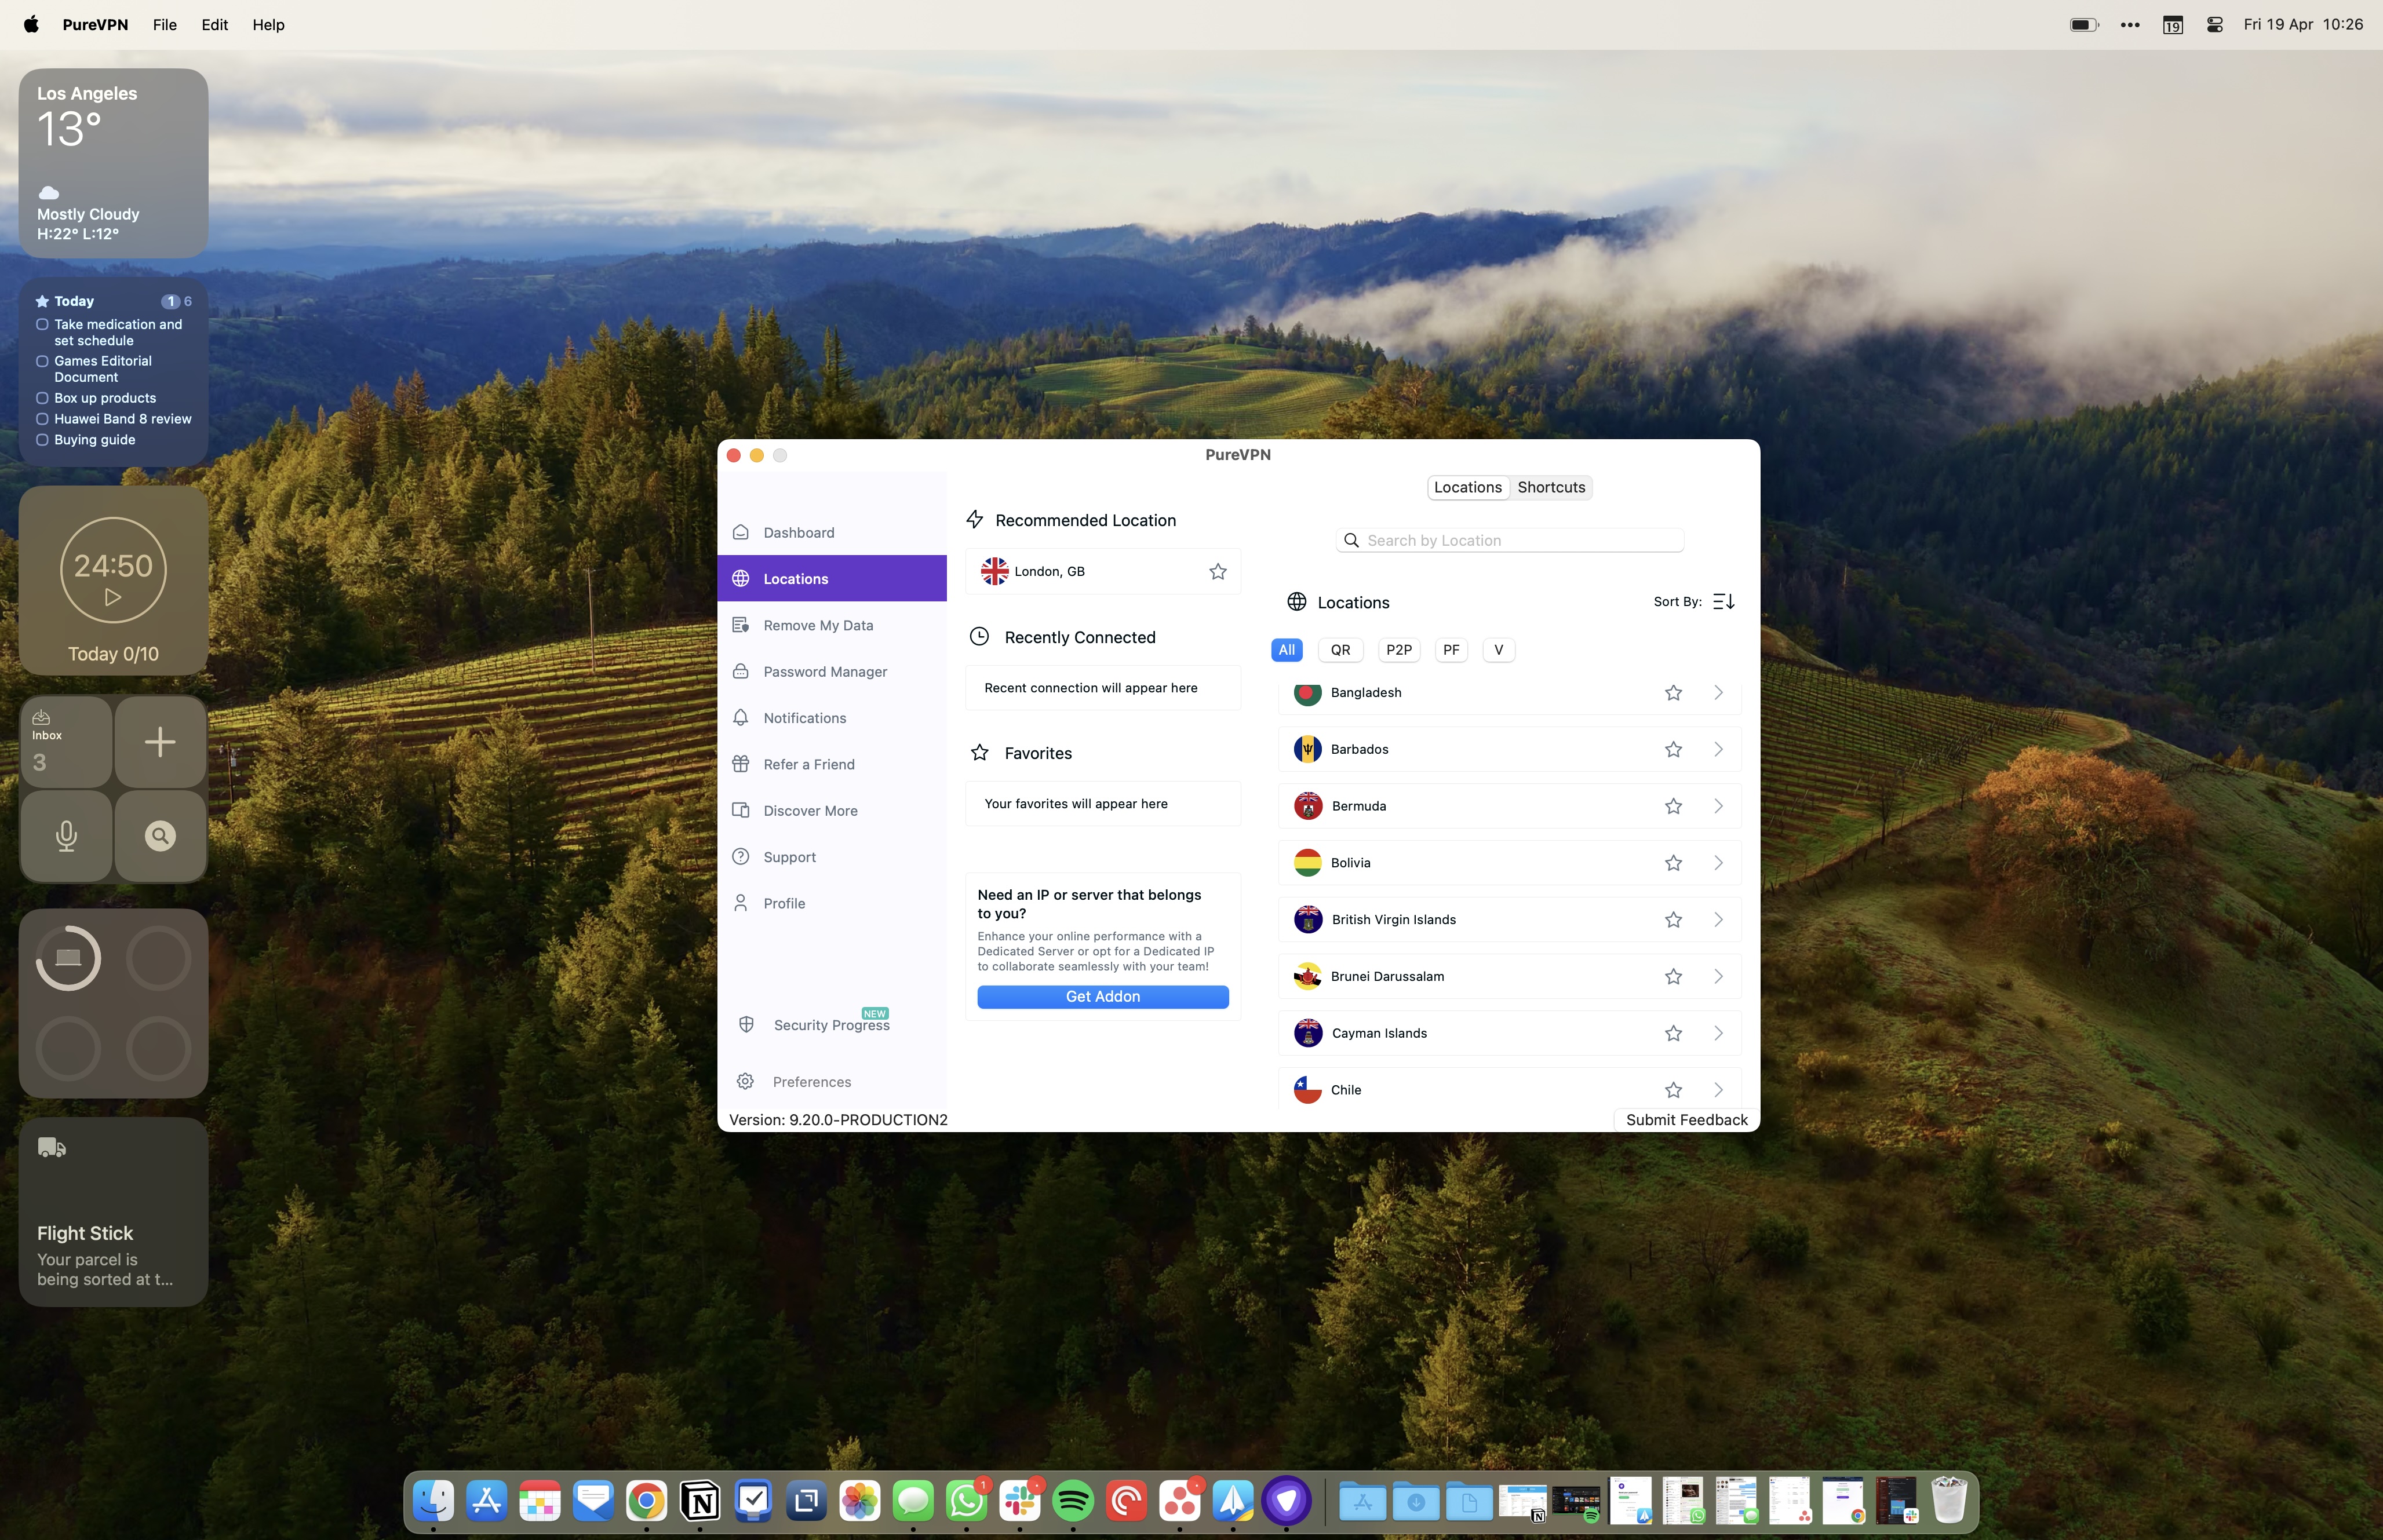
Task: Star Bolivia as a favorite
Action: click(1673, 863)
